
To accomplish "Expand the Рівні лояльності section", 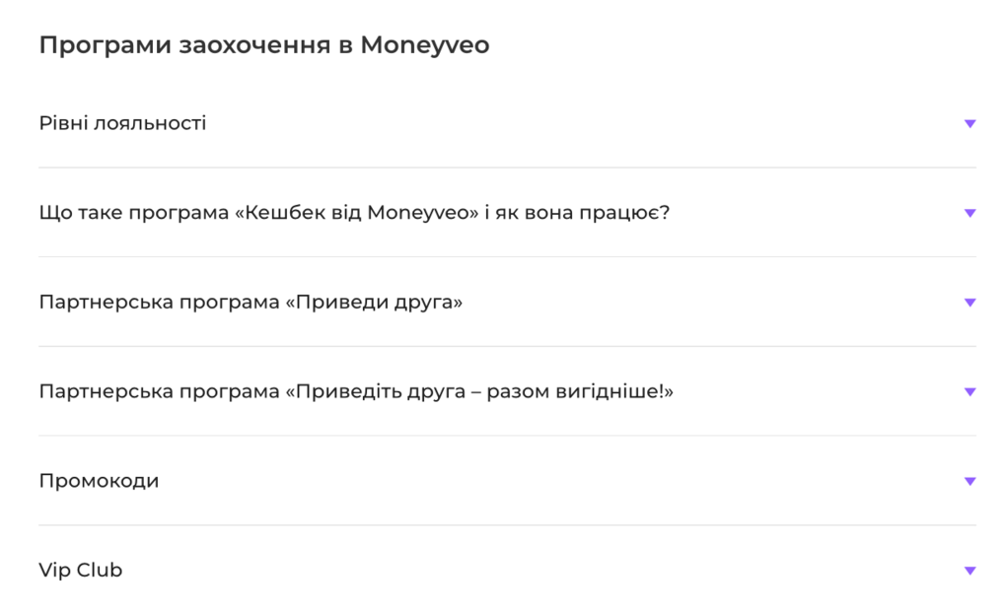I will [x=122, y=123].
